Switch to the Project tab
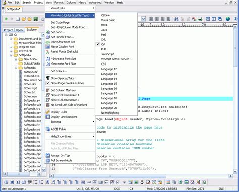The width and height of the screenshot is (239, 192). tap(8, 30)
